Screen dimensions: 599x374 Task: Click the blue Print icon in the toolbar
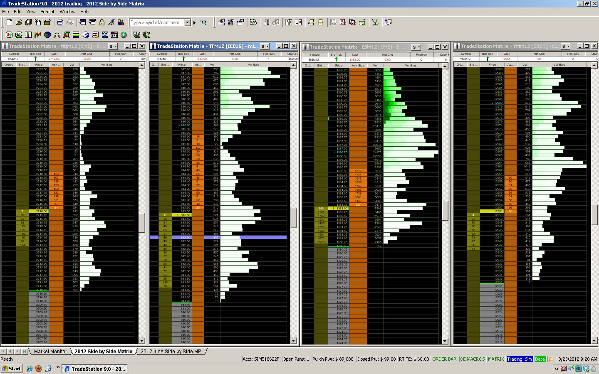pos(60,22)
